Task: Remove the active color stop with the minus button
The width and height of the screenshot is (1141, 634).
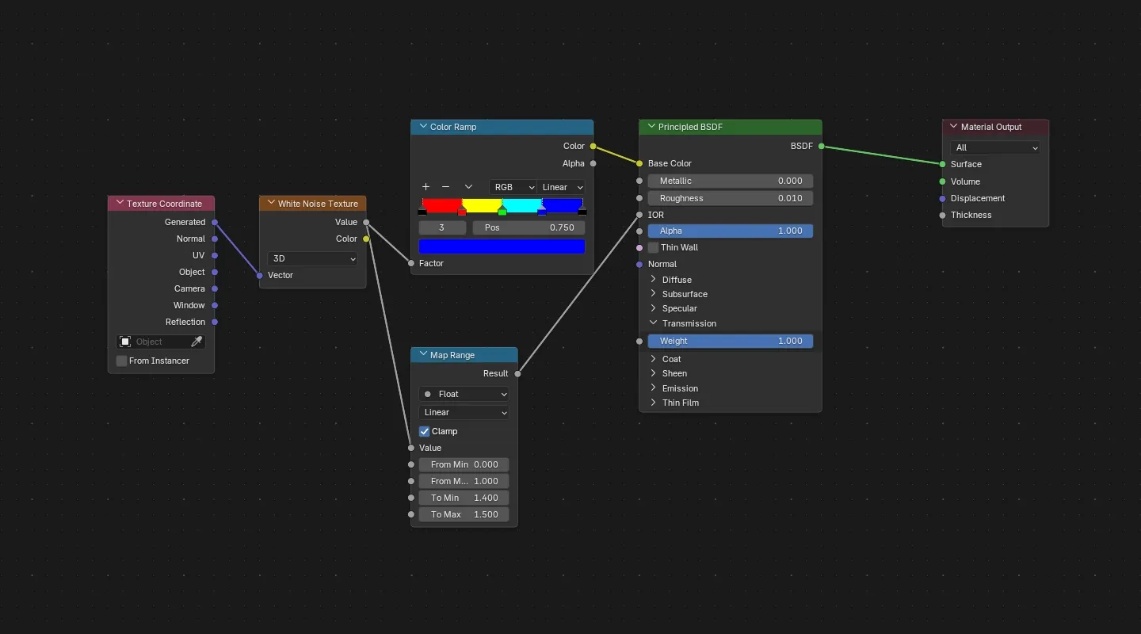Action: click(445, 187)
